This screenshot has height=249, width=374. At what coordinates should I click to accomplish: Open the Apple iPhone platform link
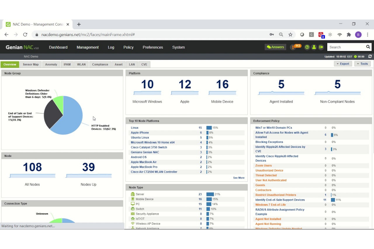point(140,133)
